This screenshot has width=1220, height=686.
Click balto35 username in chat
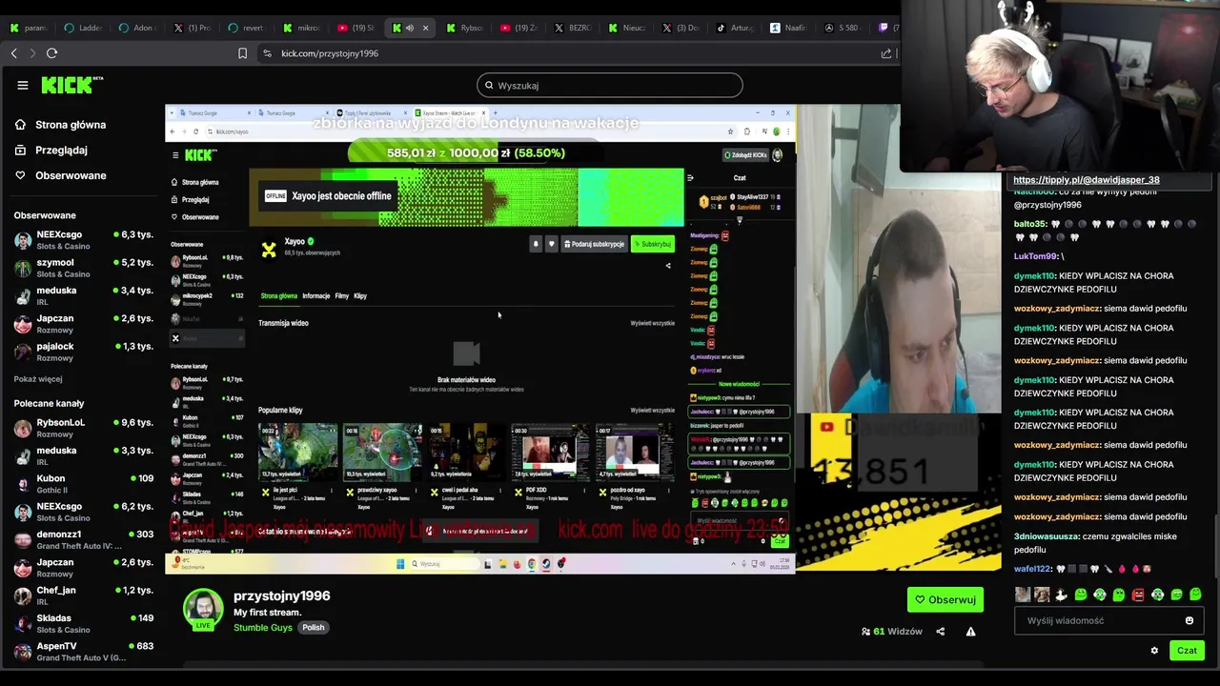pos(1031,224)
